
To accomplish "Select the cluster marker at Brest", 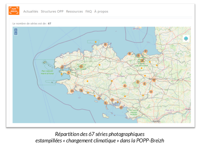I will (x=62, y=67).
